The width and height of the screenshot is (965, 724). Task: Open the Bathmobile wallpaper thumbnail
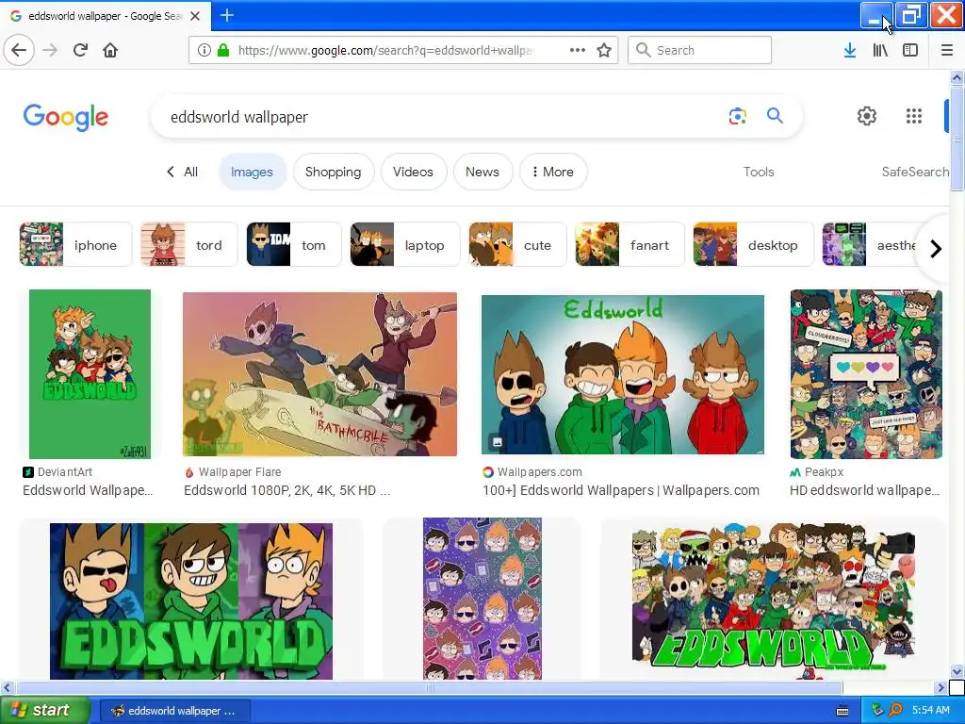click(320, 374)
